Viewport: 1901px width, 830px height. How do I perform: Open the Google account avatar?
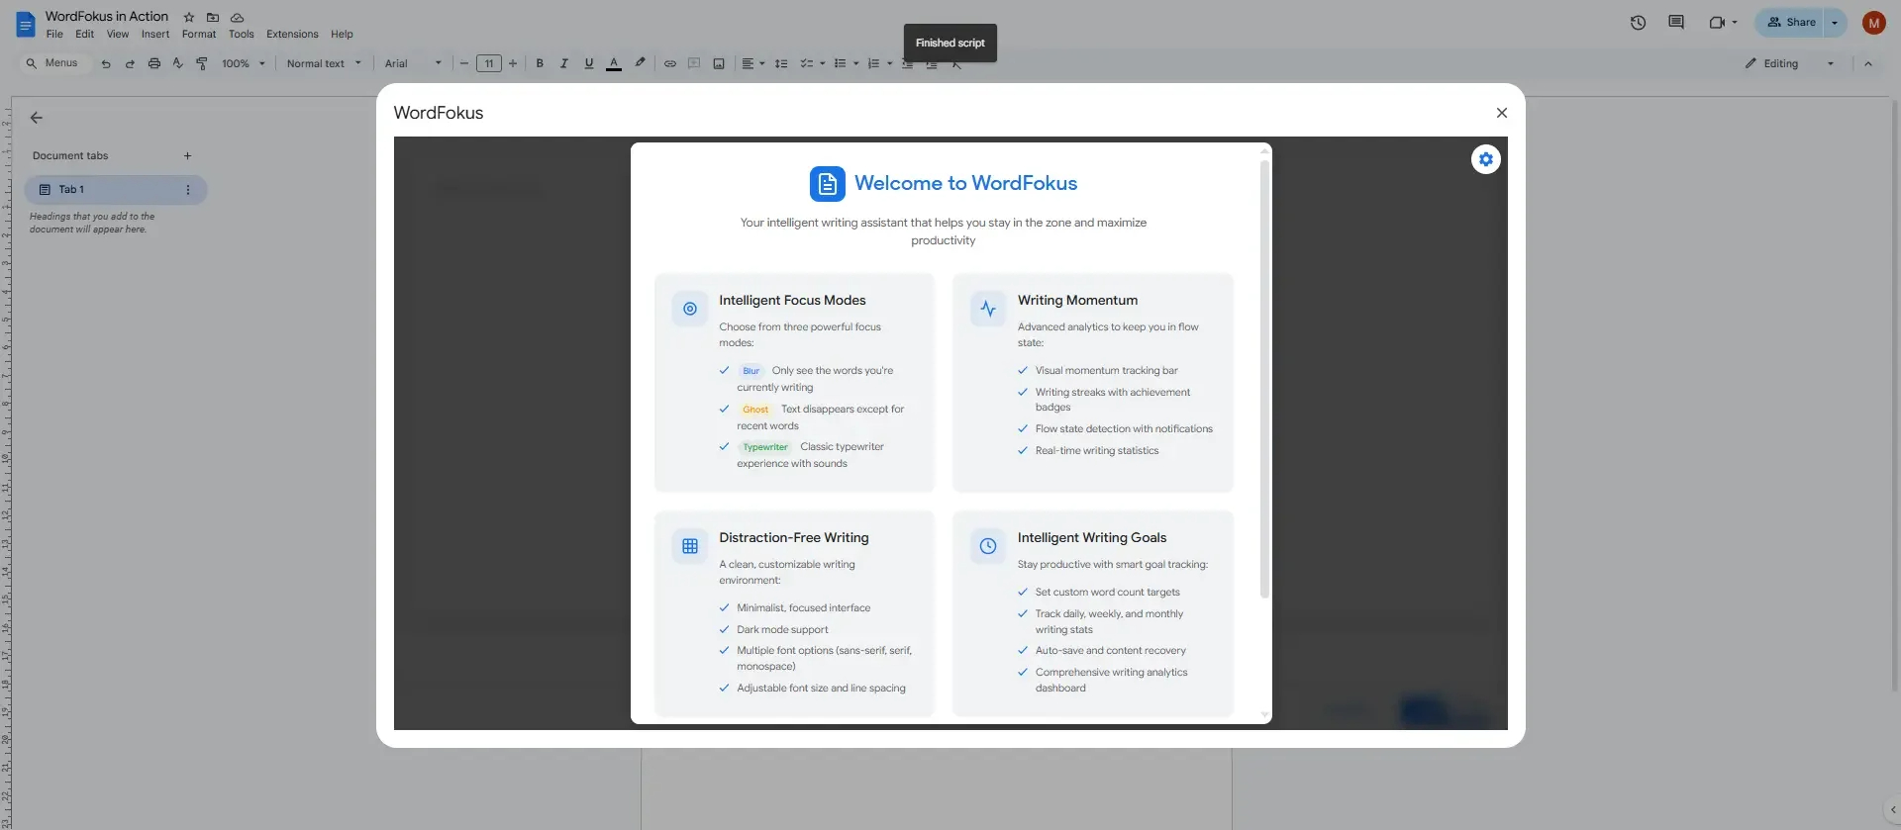click(1873, 22)
